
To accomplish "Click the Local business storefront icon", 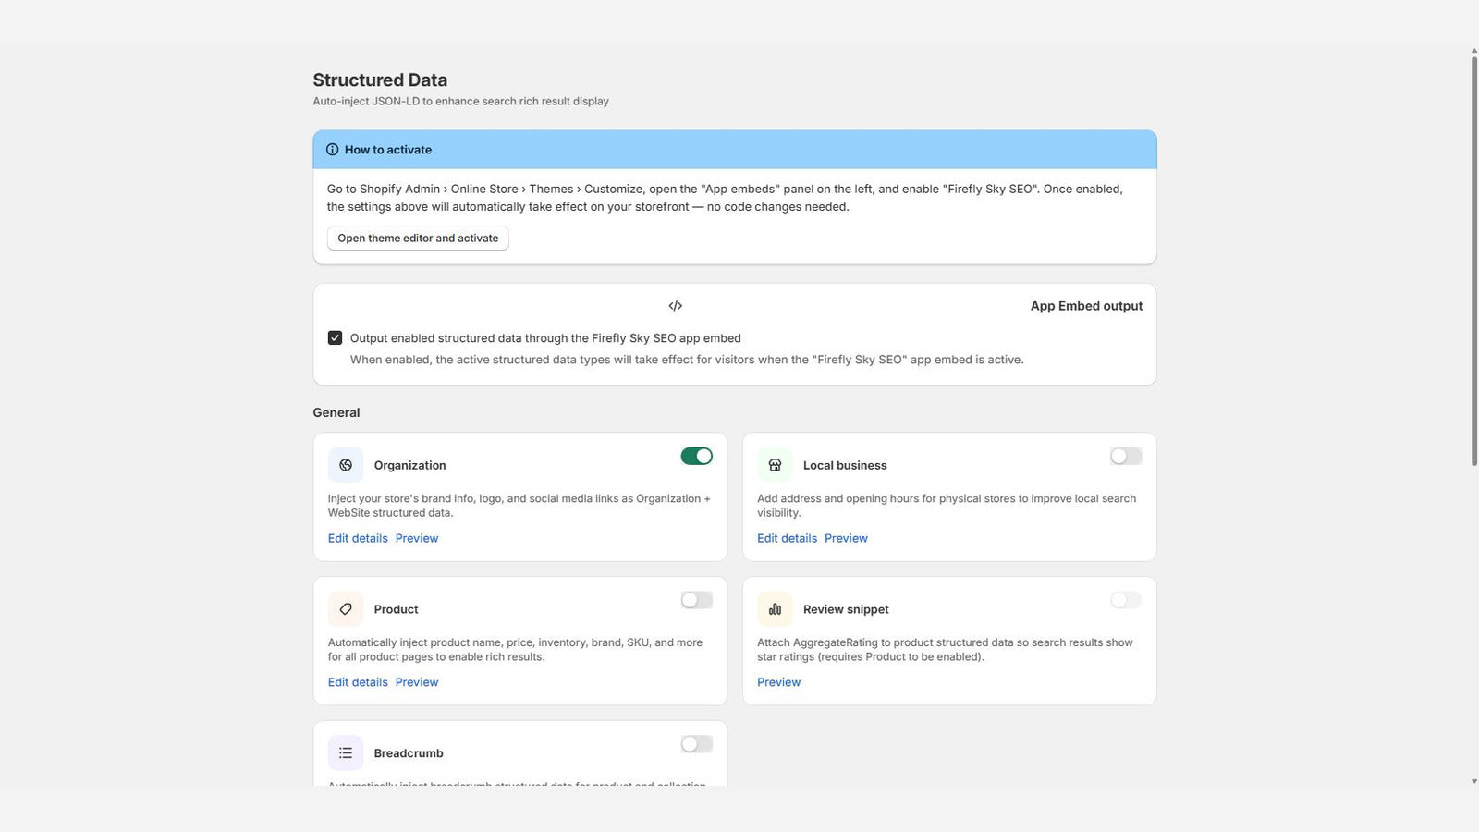I will click(x=775, y=465).
